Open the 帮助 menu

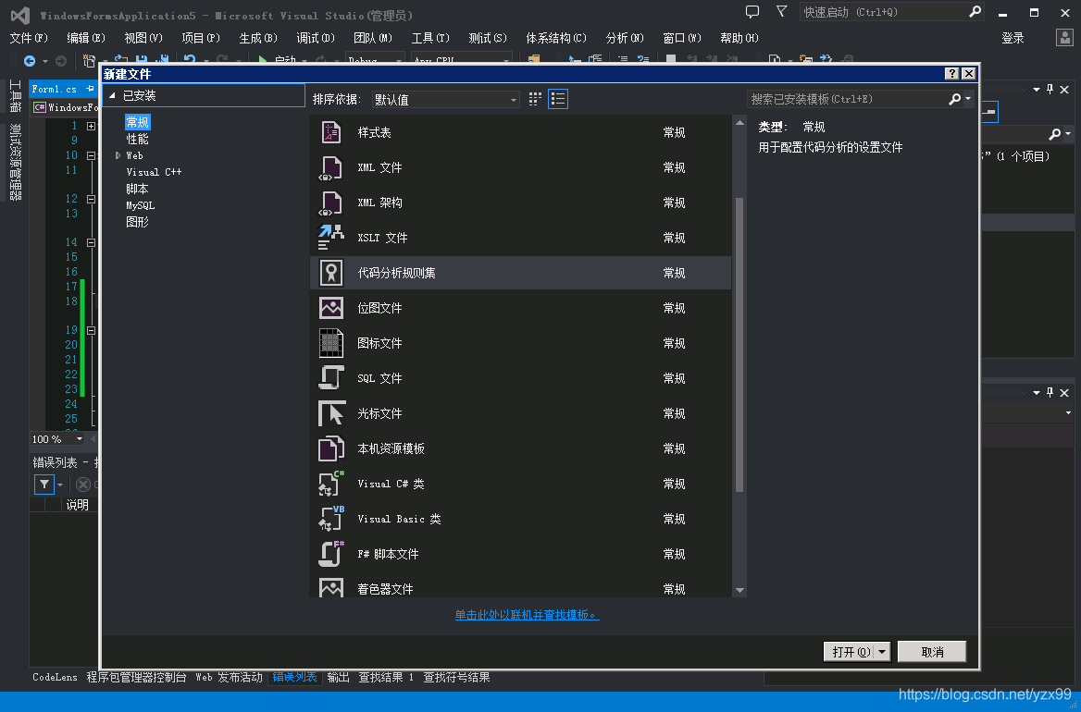tap(739, 38)
